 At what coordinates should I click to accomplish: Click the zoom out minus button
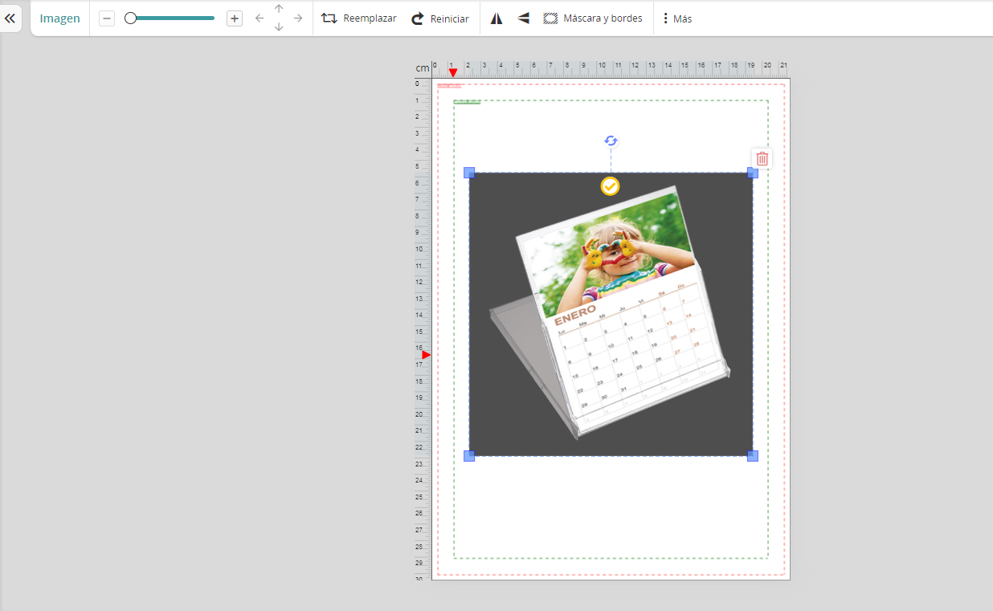point(106,18)
